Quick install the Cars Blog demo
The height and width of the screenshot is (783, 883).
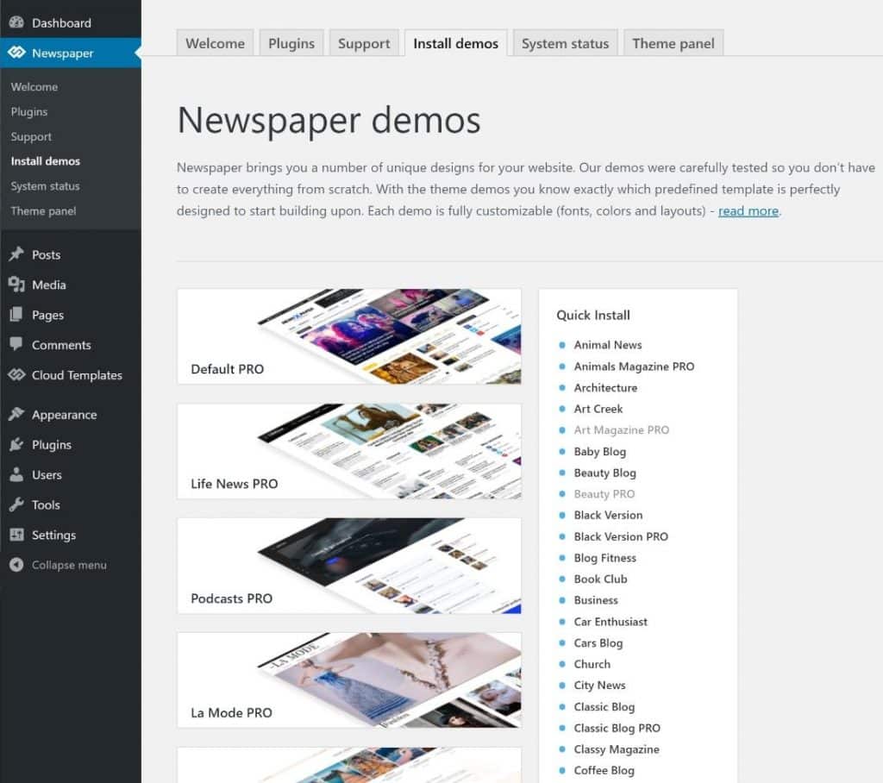[598, 642]
